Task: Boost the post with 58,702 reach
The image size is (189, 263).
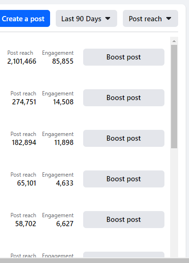Action: pos(124,220)
